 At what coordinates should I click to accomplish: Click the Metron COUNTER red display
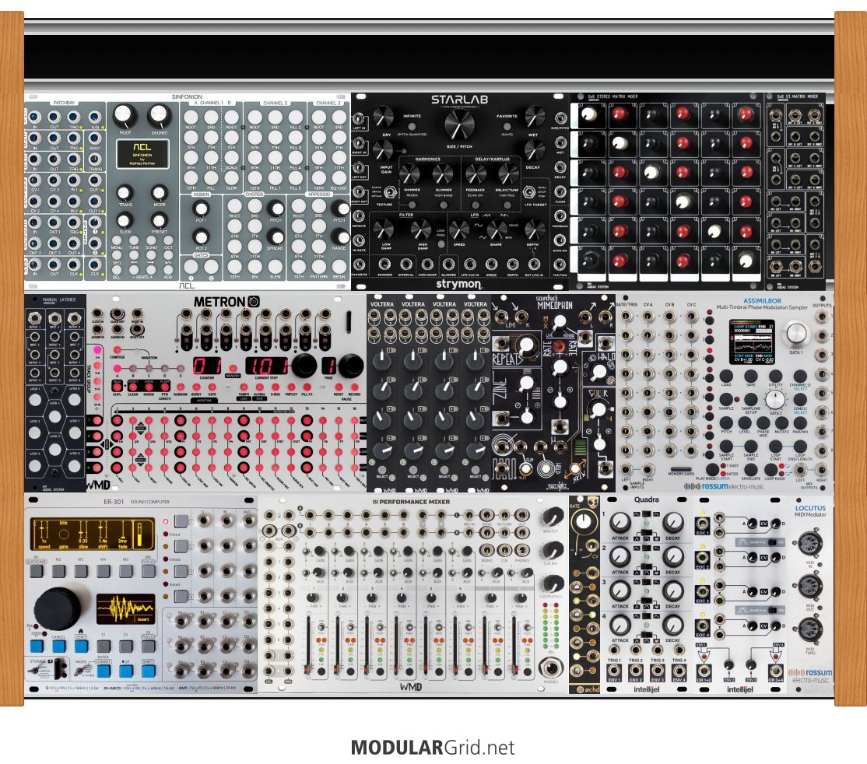pyautogui.click(x=207, y=366)
